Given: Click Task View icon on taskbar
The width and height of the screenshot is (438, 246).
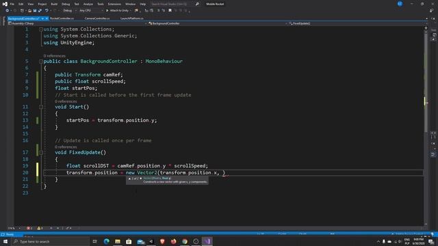Looking at the screenshot, I should click(94, 241).
